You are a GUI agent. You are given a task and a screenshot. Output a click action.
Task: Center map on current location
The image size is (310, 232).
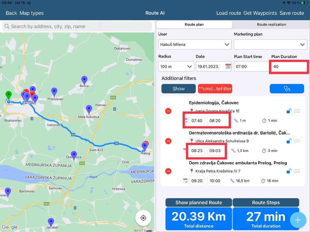tap(143, 218)
